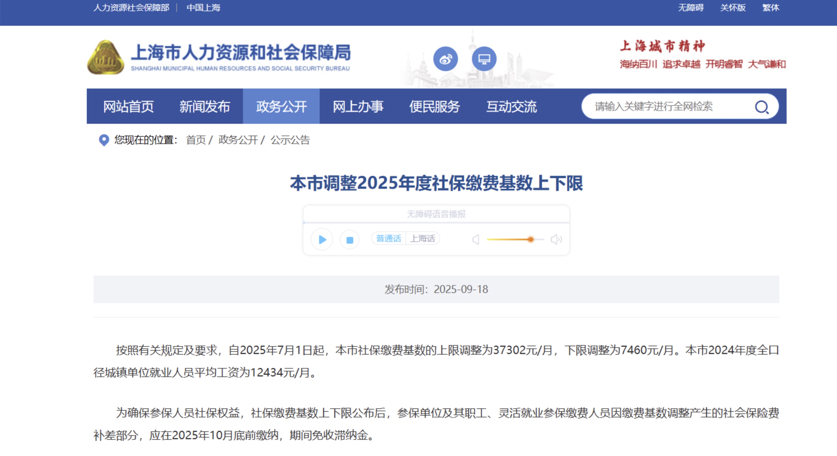
Task: Click the mute speaker icon left of the volume slider
Action: point(476,239)
